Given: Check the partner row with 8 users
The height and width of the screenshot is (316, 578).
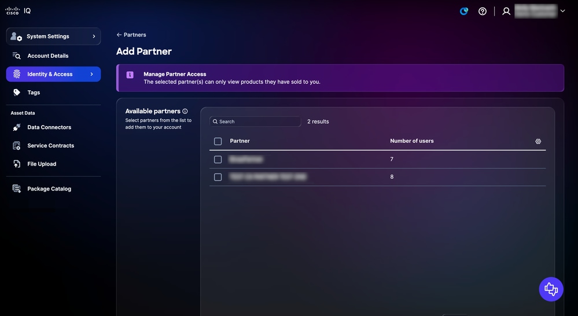Looking at the screenshot, I should tap(218, 177).
